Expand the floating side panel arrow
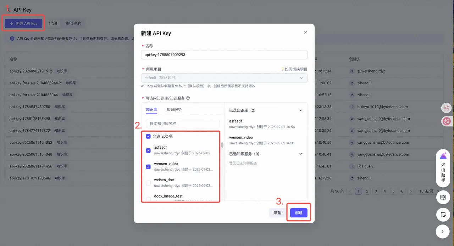Image resolution: width=454 pixels, height=246 pixels. [x=443, y=231]
